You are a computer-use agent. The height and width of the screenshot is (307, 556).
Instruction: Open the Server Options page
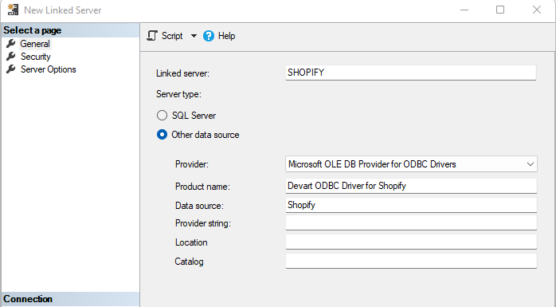[49, 69]
